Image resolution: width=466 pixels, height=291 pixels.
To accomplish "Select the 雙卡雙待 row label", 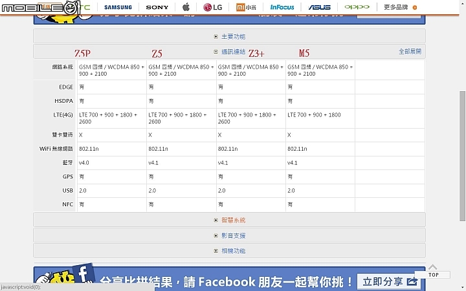I will [x=62, y=135].
